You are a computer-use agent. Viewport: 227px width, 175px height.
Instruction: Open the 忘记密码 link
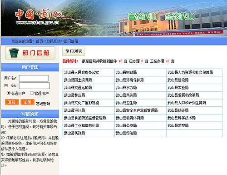click(43, 104)
